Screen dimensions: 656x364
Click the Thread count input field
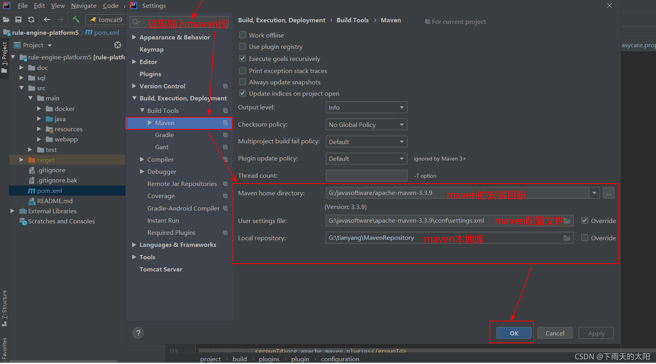tap(366, 176)
